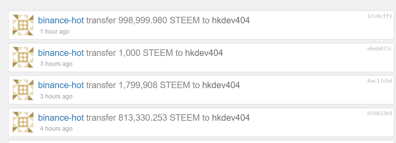Viewport: 396px width, 143px height.
Task: Open hkdev404 account in 813,330.253 STEEM row
Action: 231,118
